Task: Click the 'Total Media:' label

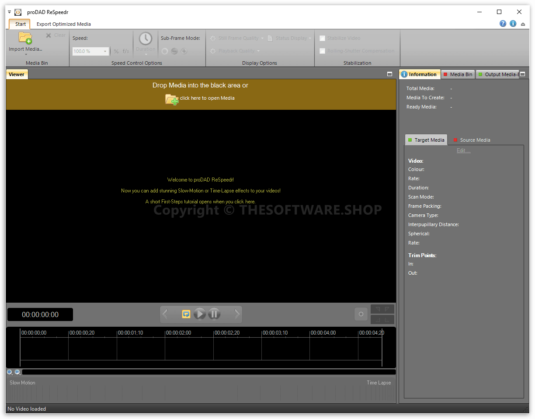Action: 420,88
